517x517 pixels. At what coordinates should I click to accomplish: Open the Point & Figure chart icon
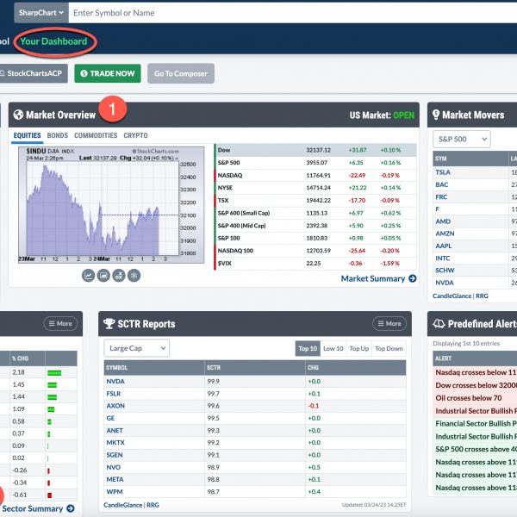(x=119, y=276)
